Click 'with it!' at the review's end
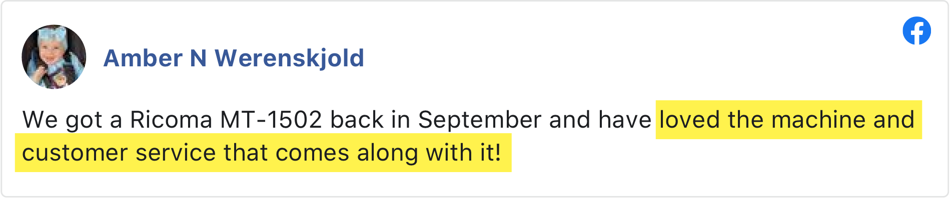This screenshot has width=950, height=199. pos(463,153)
